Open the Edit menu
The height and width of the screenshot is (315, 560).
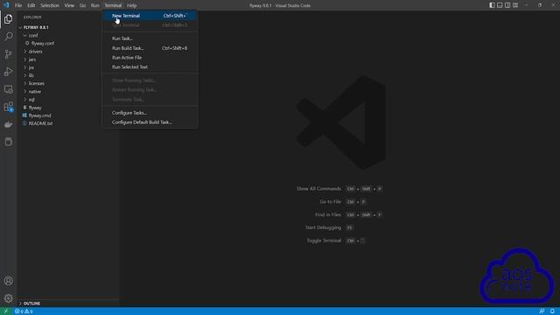31,5
